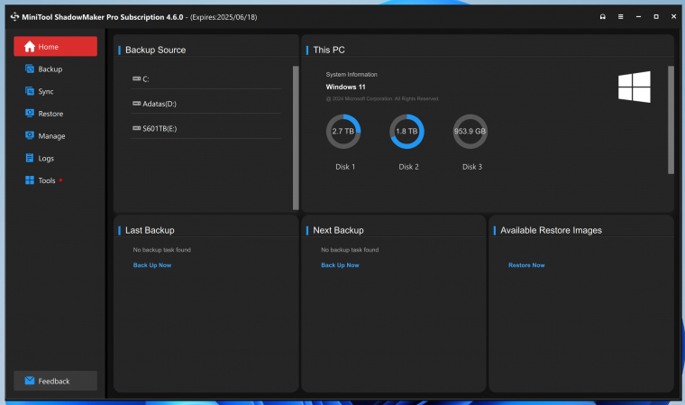The image size is (685, 405).
Task: Click the Disk 1 2.7 TB usage ring
Action: [343, 131]
